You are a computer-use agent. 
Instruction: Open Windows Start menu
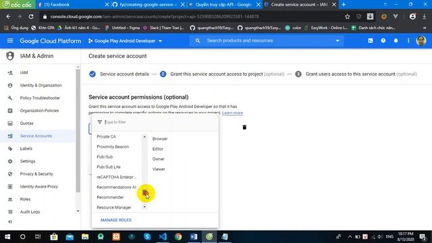pyautogui.click(x=7, y=237)
